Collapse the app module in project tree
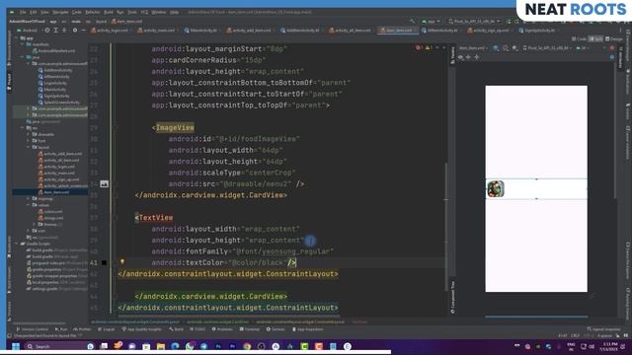632x355 pixels. 18,37
